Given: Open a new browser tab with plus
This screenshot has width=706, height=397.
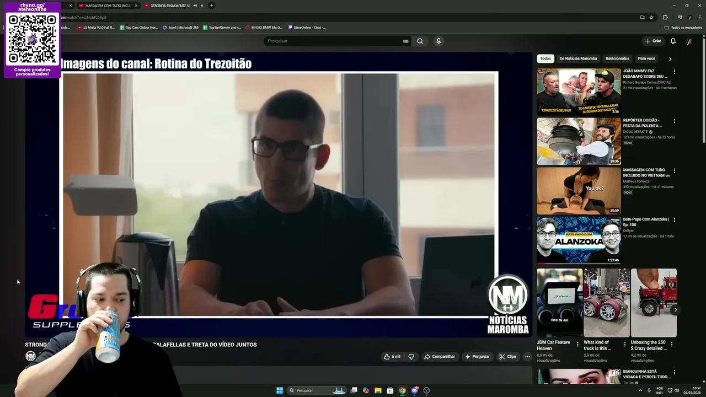Looking at the screenshot, I should 211,6.
